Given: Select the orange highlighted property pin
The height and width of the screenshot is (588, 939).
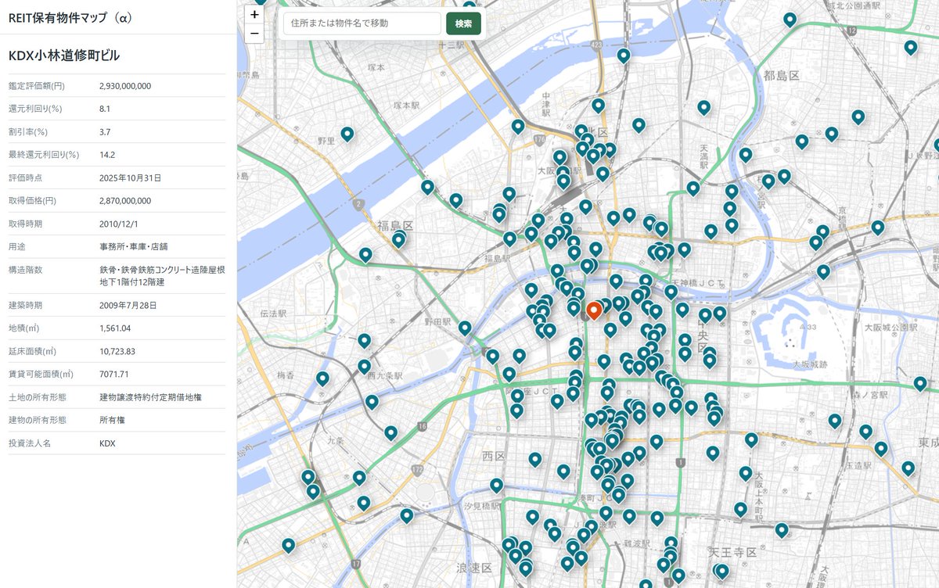Looking at the screenshot, I should tap(593, 311).
